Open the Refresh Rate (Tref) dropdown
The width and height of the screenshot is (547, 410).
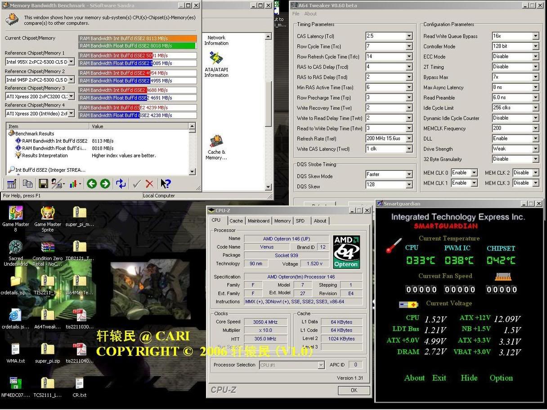click(409, 138)
